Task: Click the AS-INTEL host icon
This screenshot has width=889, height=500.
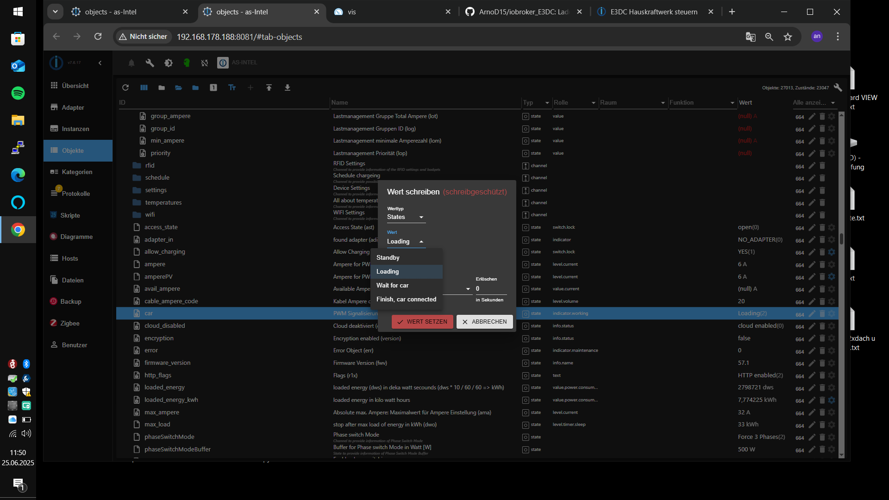Action: tap(223, 63)
